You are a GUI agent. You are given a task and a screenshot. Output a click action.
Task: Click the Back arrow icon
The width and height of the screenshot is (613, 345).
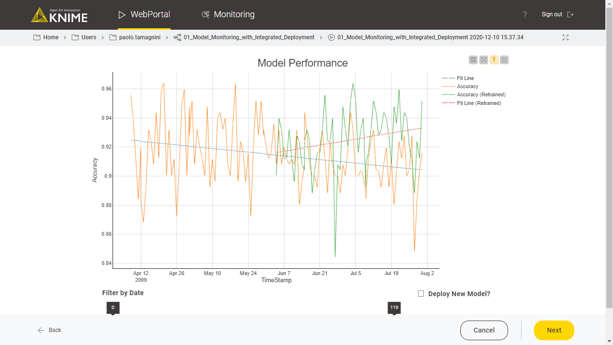coord(41,330)
